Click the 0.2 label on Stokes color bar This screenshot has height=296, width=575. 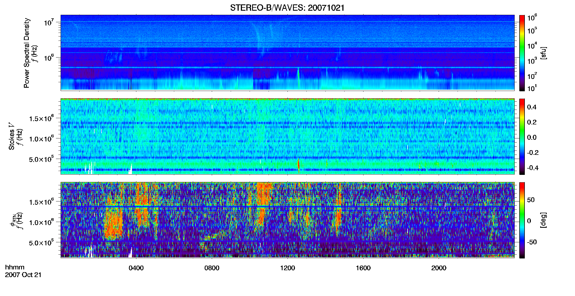(x=532, y=122)
